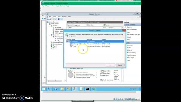Viewport: 181px width, 102px height.
Task: Click the Deadline column header
Action: tap(113, 39)
